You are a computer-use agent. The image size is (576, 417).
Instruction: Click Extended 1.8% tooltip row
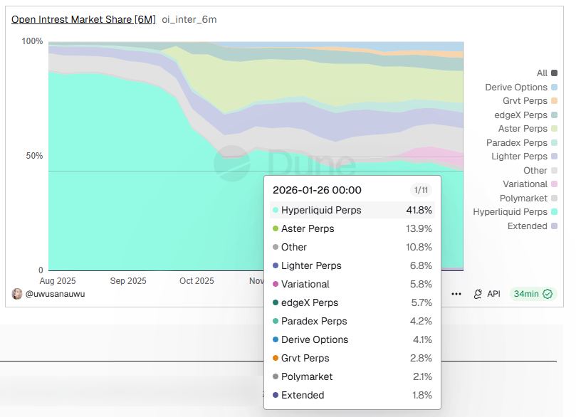pos(352,395)
